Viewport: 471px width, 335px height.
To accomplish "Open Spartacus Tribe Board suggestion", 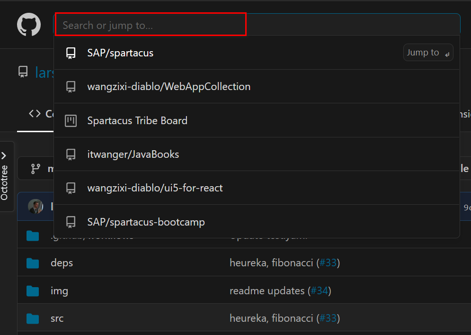I will tap(257, 120).
